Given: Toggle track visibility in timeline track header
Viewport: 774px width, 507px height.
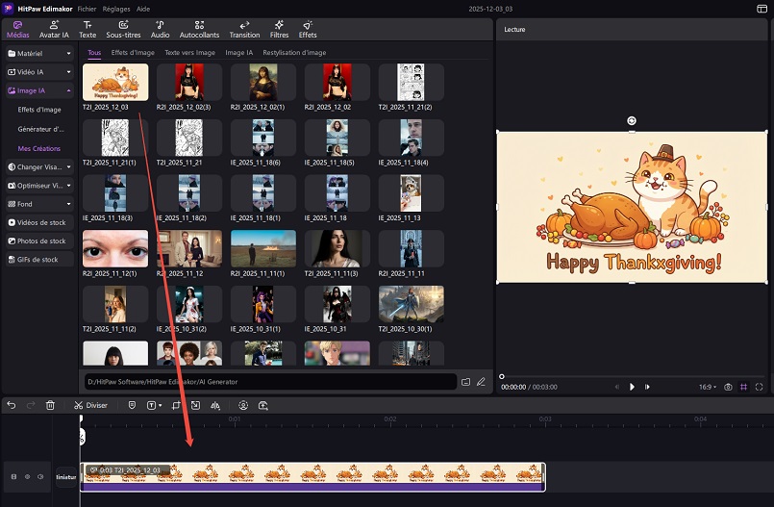Looking at the screenshot, I should coord(27,476).
